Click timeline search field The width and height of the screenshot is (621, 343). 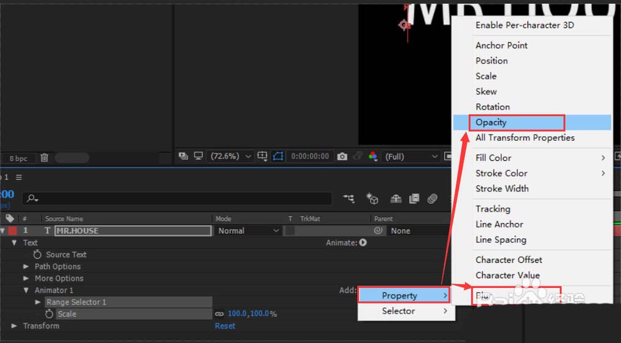(x=177, y=198)
